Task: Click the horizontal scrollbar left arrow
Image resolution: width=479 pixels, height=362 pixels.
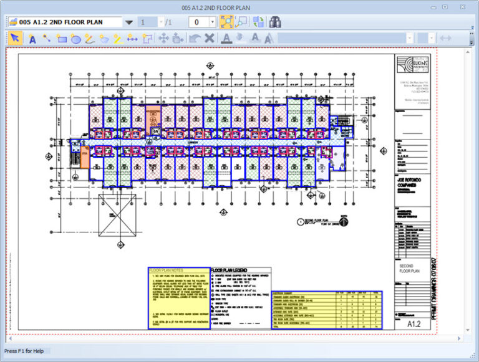Action: pos(11,338)
